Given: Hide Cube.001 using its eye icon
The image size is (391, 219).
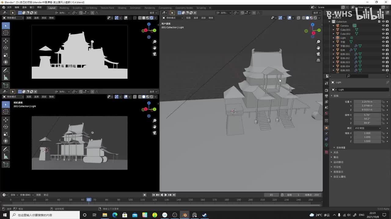Looking at the screenshot, I should pyautogui.click(x=383, y=30).
